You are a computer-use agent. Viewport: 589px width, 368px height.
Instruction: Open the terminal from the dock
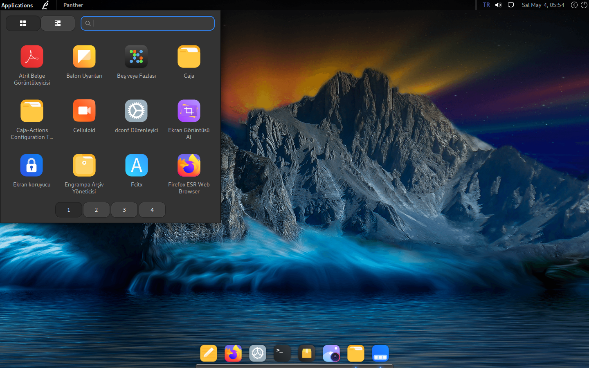pyautogui.click(x=282, y=353)
